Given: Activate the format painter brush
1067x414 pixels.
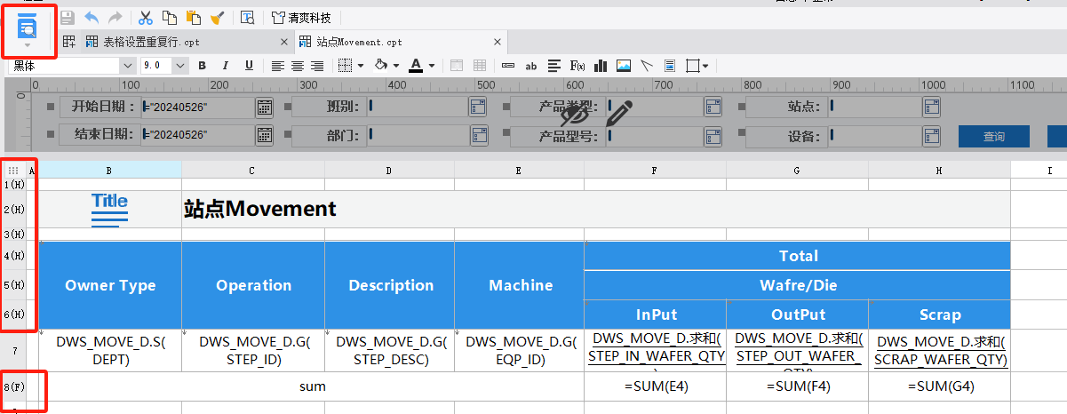Looking at the screenshot, I should point(217,17).
